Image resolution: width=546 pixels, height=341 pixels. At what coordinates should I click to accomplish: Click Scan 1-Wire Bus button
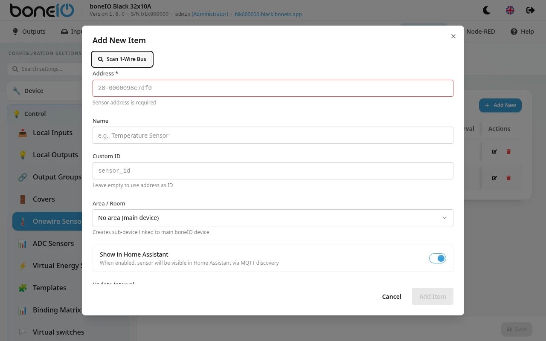[122, 59]
